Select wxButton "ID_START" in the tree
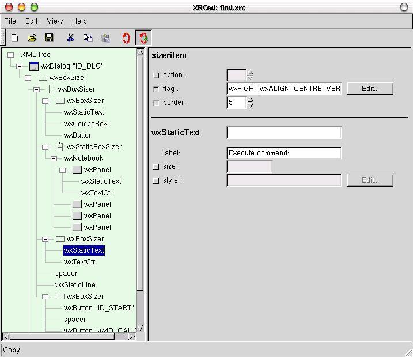 coord(98,307)
